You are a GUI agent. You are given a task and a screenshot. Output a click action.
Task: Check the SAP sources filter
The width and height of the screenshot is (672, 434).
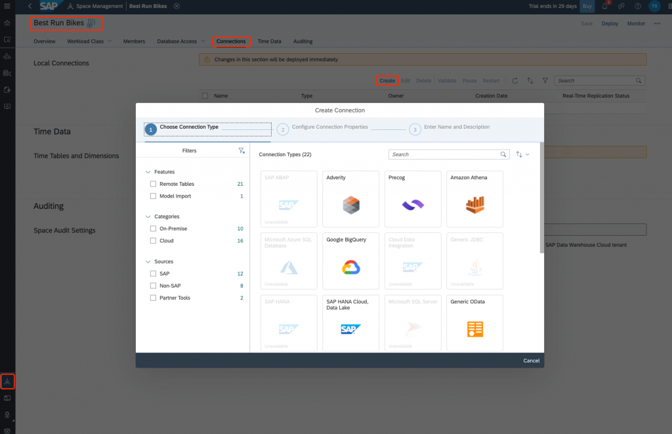coord(153,274)
